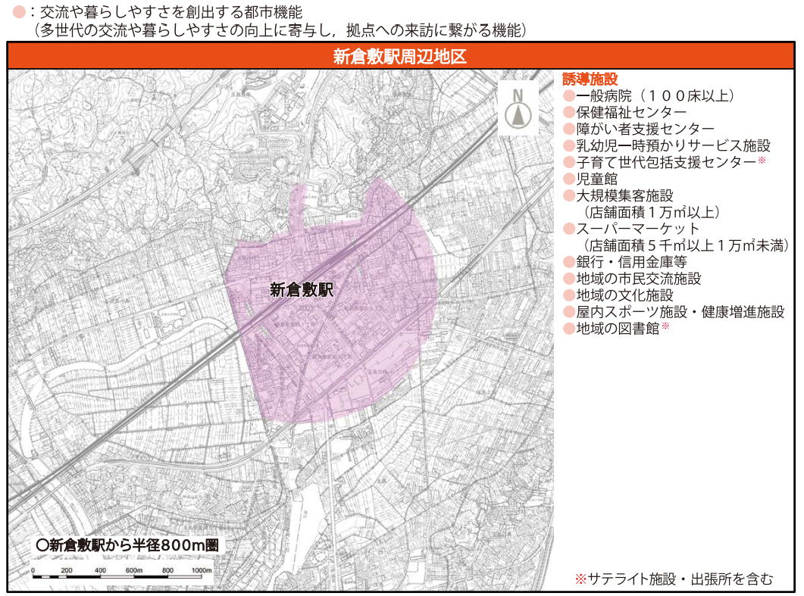Click the pink bullet beside 銀行・信用金庫等
The width and height of the screenshot is (804, 596).
(568, 262)
